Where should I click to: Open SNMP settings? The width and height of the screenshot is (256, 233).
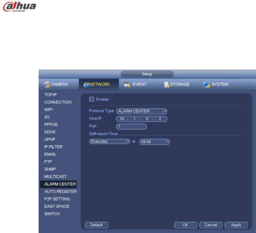click(x=50, y=169)
